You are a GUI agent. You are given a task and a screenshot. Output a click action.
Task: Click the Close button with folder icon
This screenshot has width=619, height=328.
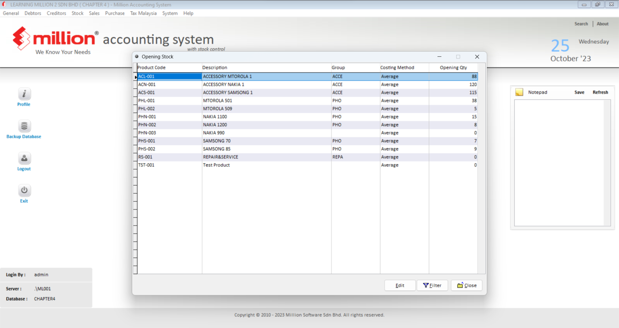pyautogui.click(x=467, y=285)
